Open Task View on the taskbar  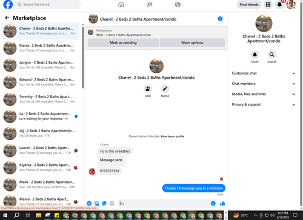28,215
